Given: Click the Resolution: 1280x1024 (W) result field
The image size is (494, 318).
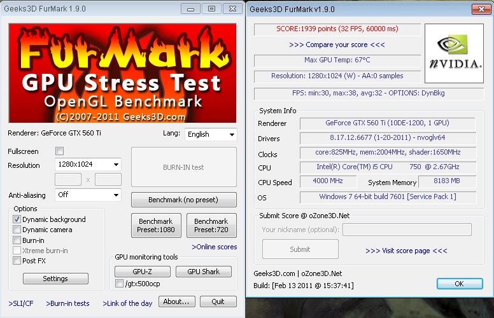Looking at the screenshot, I should pyautogui.click(x=337, y=76).
